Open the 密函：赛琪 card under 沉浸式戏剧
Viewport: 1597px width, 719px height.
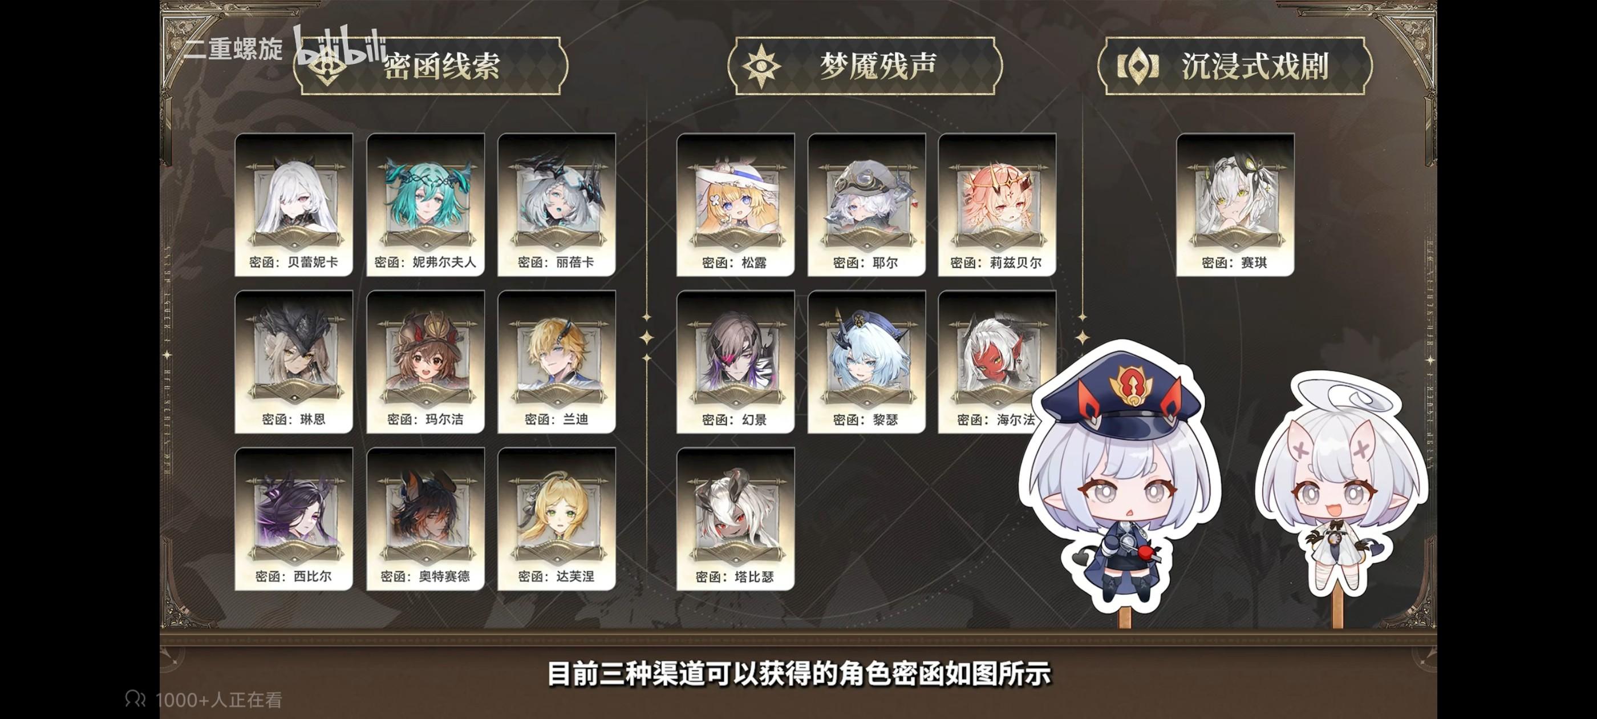point(1235,205)
